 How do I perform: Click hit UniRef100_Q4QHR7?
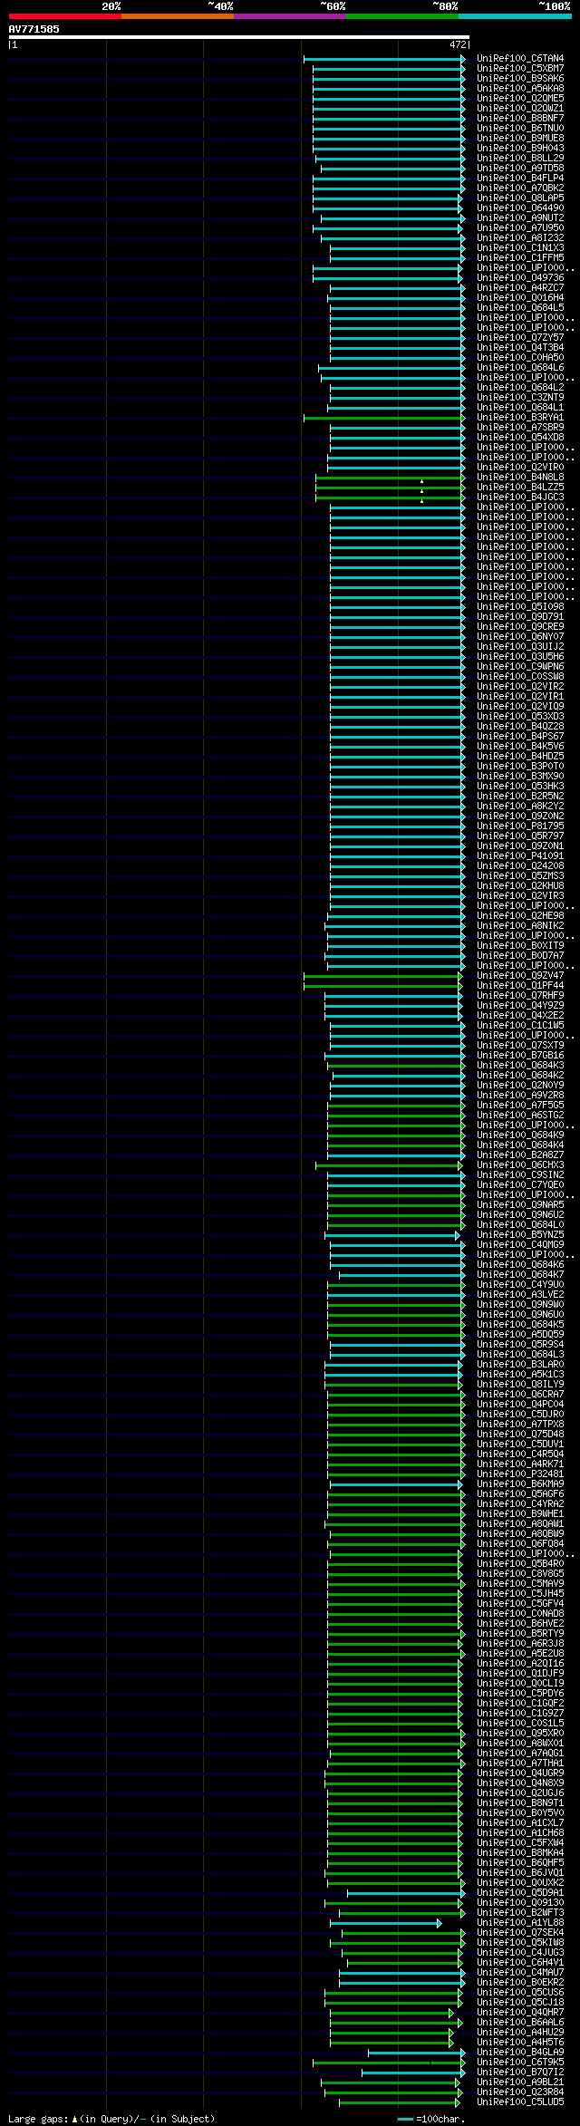[520, 2012]
